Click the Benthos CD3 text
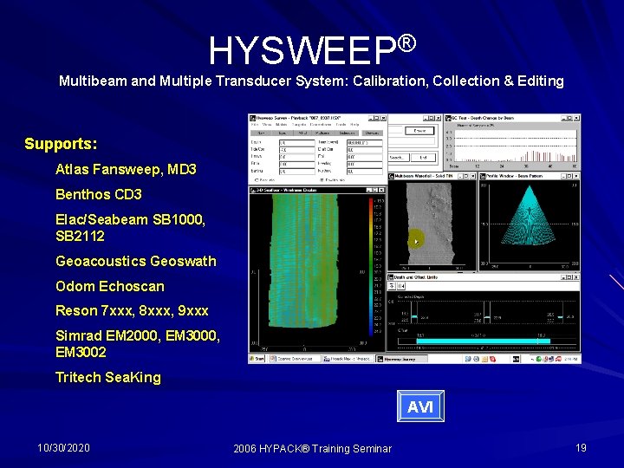The width and height of the screenshot is (624, 468). (x=99, y=194)
